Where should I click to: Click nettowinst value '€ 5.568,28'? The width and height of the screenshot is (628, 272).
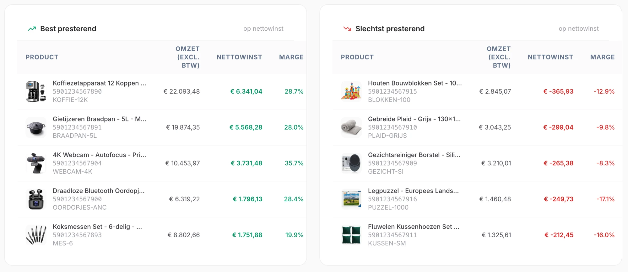pos(246,127)
